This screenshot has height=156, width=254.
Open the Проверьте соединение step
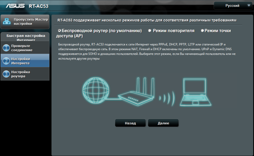25,48
